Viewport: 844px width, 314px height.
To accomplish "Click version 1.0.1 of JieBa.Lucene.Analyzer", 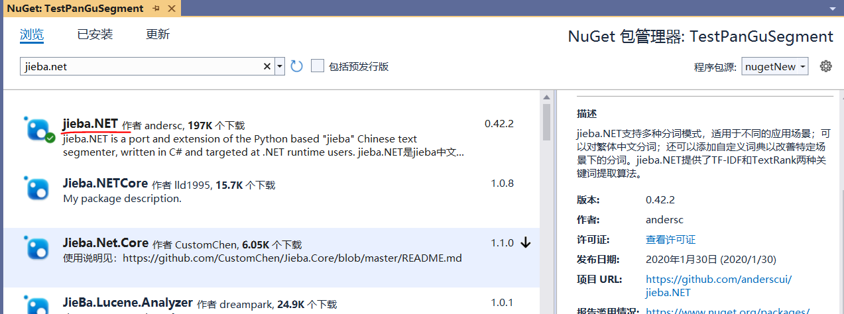I will pyautogui.click(x=502, y=303).
